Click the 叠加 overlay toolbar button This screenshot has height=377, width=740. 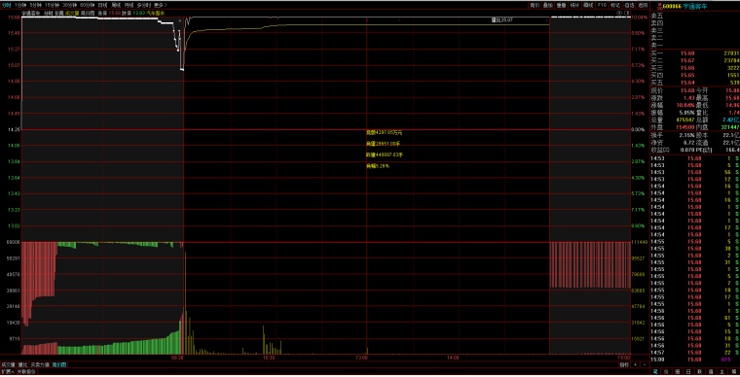(547, 5)
